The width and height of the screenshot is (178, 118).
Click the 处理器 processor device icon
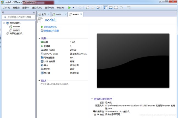pos(42,46)
